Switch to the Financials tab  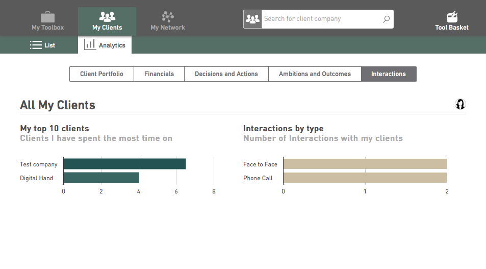[159, 74]
